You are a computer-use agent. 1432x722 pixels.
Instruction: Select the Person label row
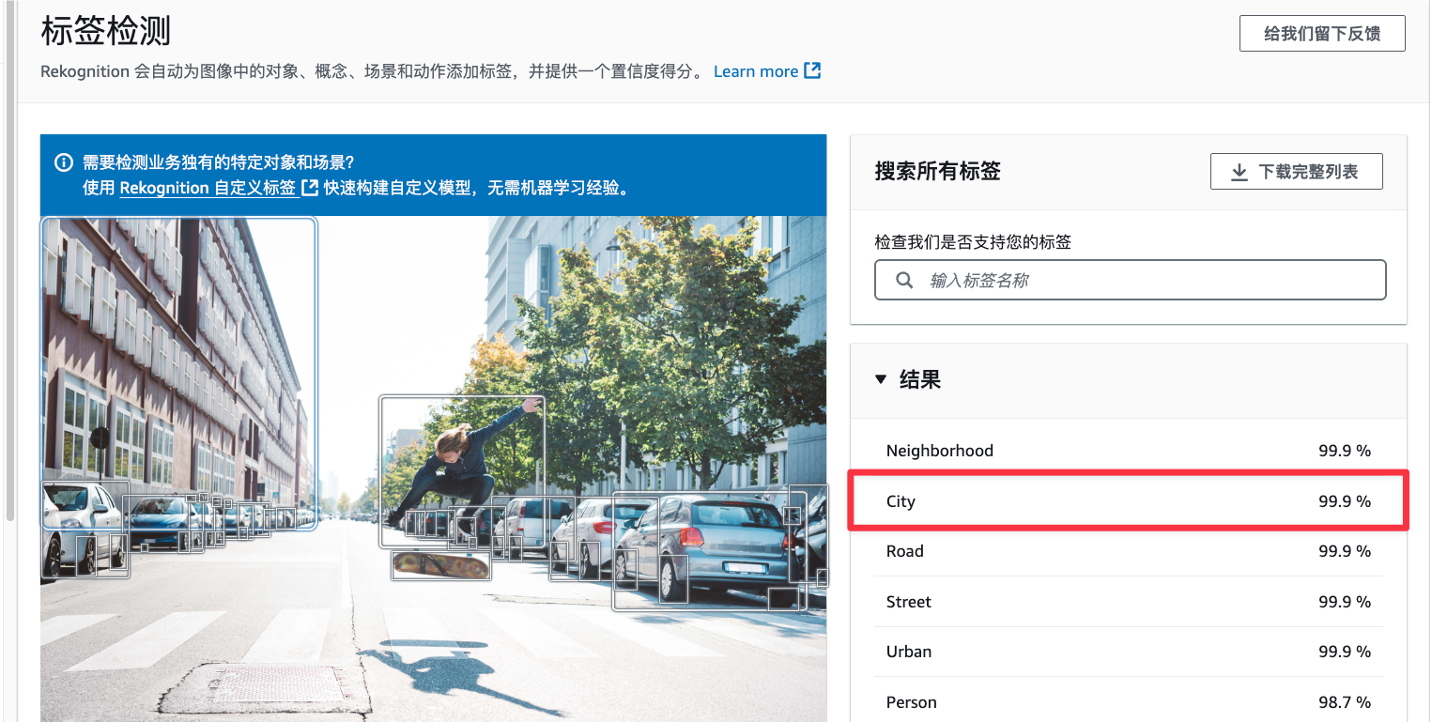tap(1128, 701)
